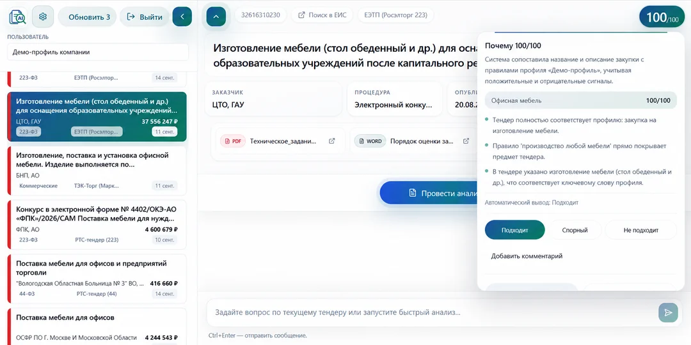Click the '223-ФЗ' tag on selected tender
This screenshot has width=691, height=345.
pyautogui.click(x=29, y=132)
